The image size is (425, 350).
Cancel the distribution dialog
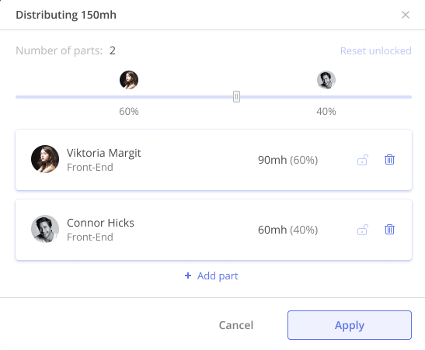(236, 325)
